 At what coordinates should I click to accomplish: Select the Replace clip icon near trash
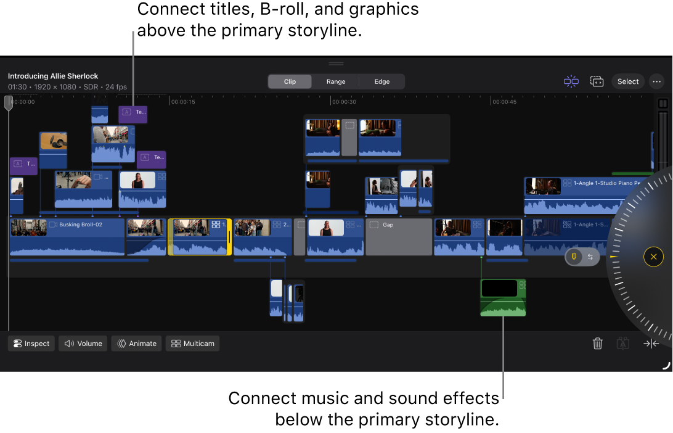coord(622,344)
